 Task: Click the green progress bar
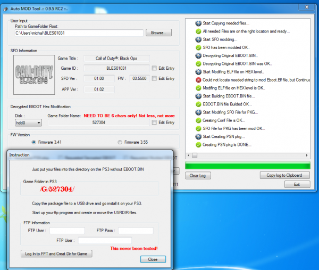(248, 166)
